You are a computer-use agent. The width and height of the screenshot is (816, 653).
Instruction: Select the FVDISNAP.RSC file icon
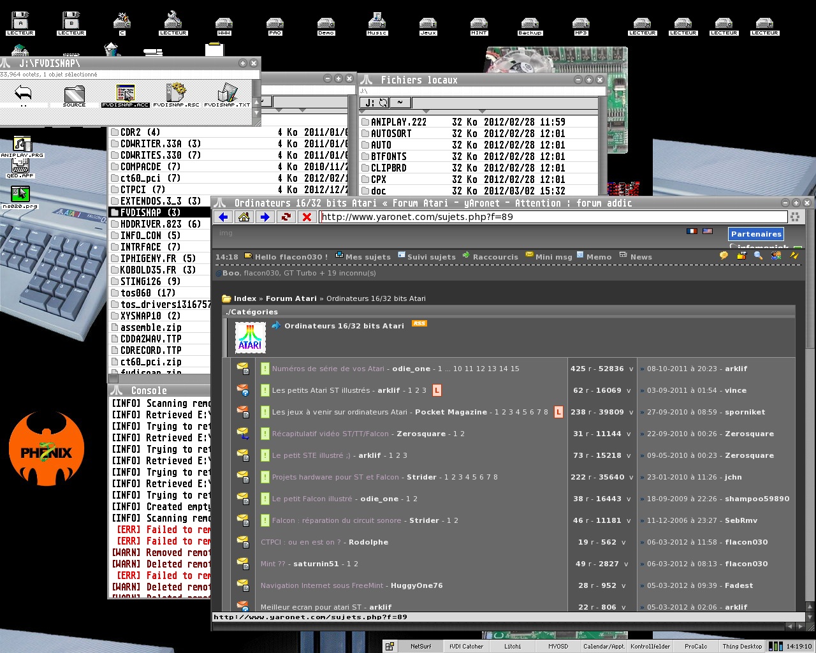point(176,96)
